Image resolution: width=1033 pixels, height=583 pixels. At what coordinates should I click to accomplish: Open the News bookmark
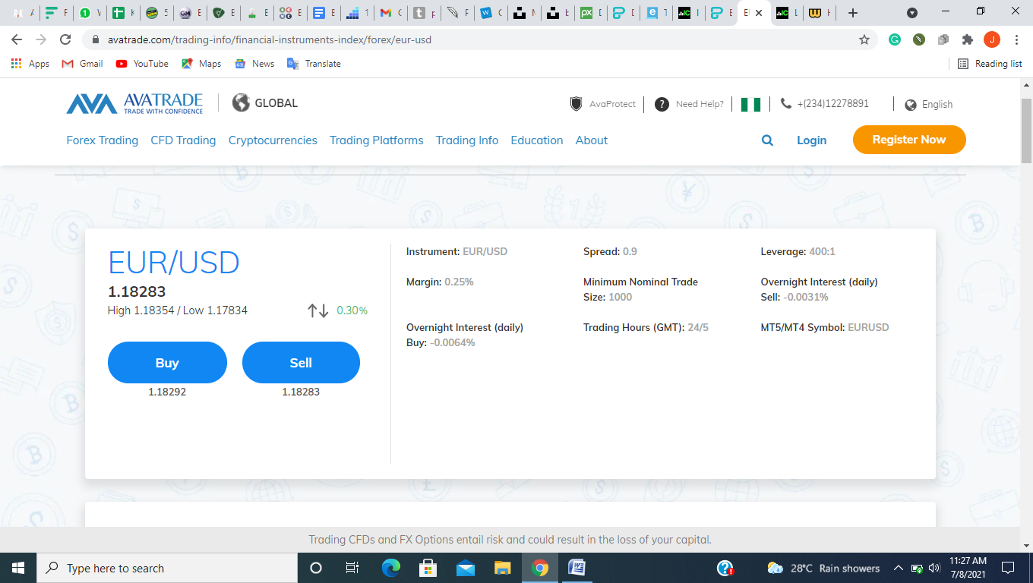254,64
